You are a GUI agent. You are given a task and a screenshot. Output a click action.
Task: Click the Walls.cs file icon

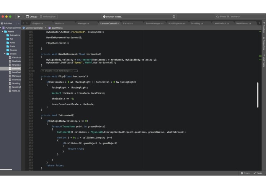[10, 91]
